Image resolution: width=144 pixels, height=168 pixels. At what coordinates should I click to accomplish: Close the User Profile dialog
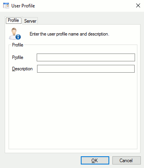click(x=138, y=5)
